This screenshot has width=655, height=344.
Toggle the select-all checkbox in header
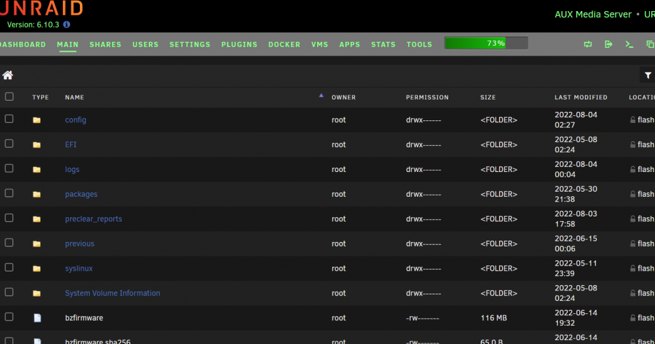9,97
